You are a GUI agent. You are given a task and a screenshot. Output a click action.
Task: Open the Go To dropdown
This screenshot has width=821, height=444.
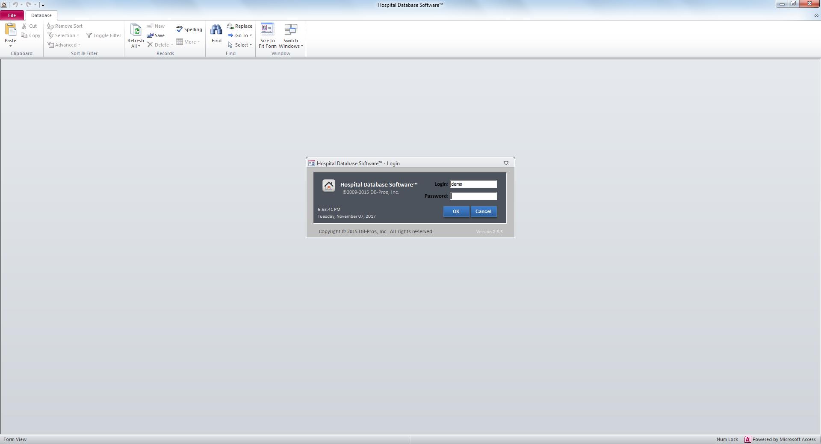click(240, 35)
